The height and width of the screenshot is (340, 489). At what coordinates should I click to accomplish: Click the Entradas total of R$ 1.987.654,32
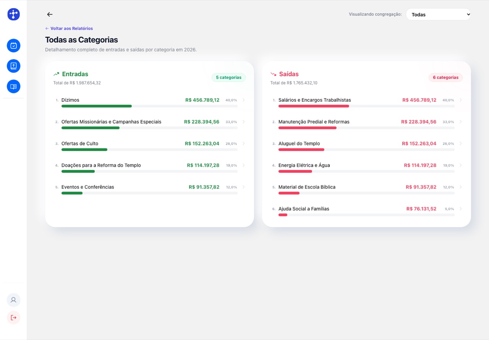click(77, 83)
